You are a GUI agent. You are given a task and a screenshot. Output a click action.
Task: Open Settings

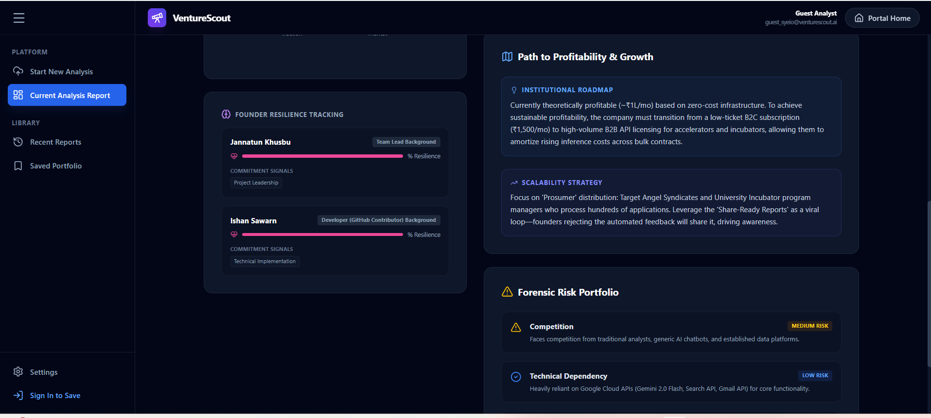tap(67, 372)
